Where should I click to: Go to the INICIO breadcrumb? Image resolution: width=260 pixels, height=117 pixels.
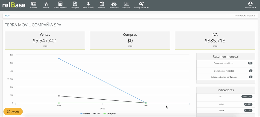7,16
